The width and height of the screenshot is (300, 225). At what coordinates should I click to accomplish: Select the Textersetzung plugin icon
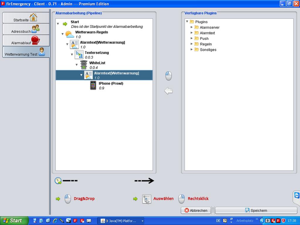[79, 55]
